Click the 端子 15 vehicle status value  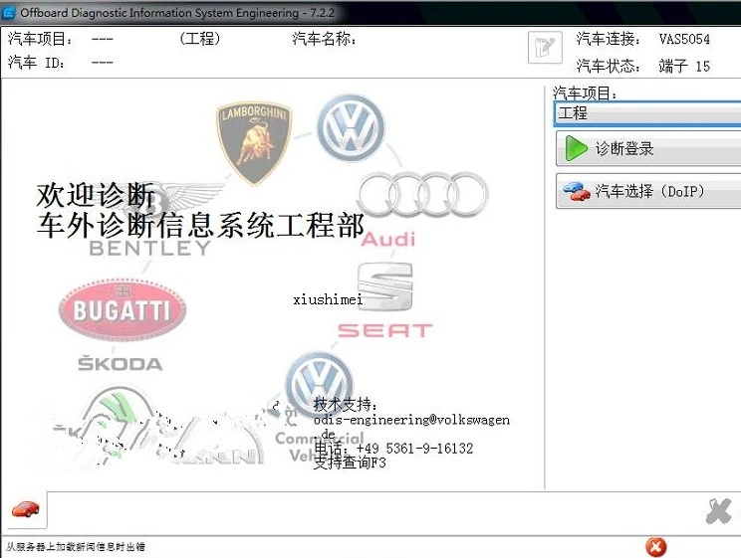point(684,66)
